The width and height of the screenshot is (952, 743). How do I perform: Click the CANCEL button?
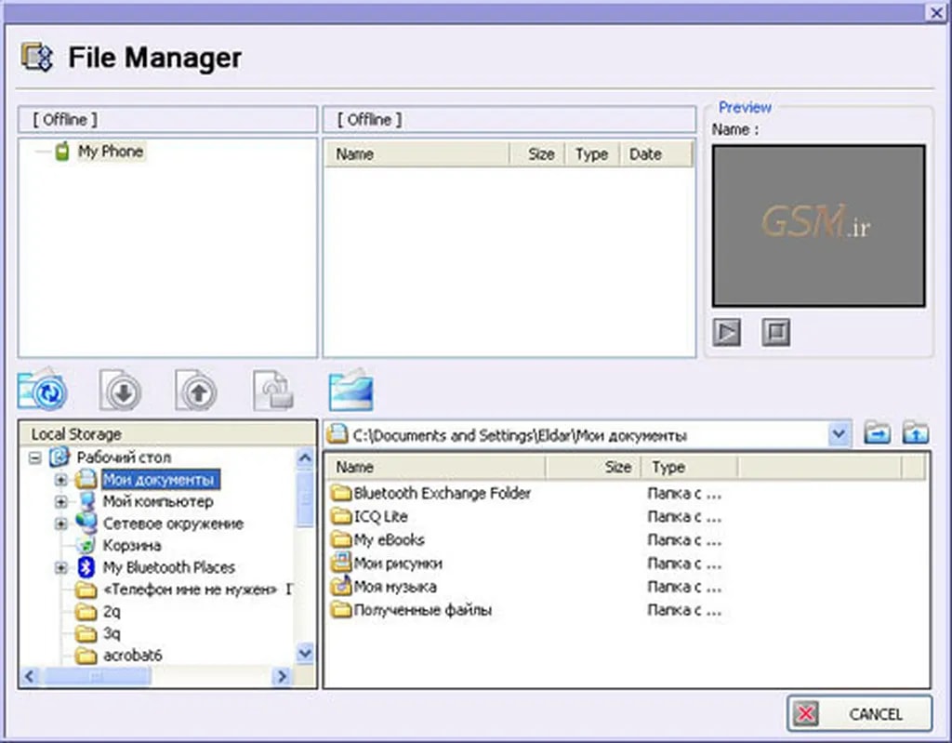(x=859, y=714)
